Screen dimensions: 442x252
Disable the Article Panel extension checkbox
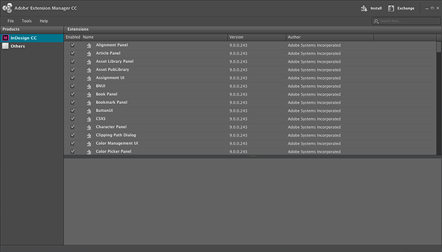click(x=73, y=53)
